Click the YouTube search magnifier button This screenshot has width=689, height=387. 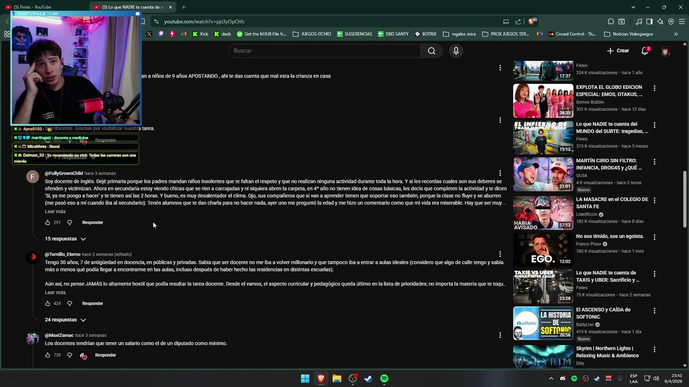tap(432, 51)
